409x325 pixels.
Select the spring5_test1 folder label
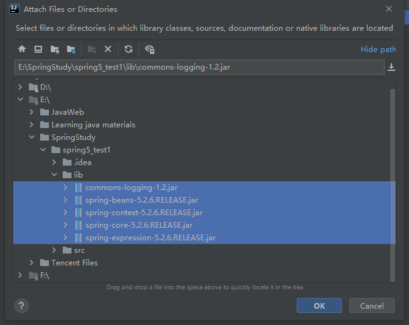[x=87, y=150]
